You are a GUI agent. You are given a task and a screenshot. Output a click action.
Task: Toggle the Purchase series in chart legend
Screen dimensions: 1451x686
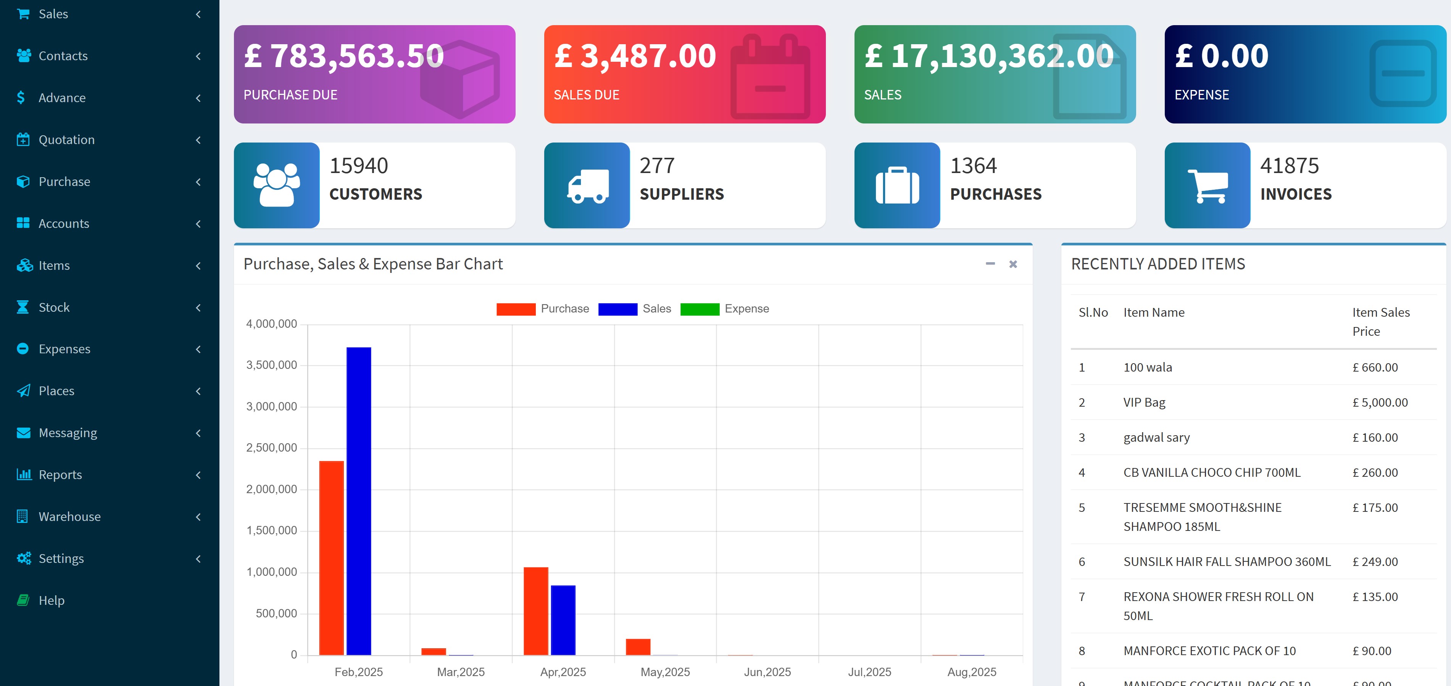pyautogui.click(x=542, y=309)
